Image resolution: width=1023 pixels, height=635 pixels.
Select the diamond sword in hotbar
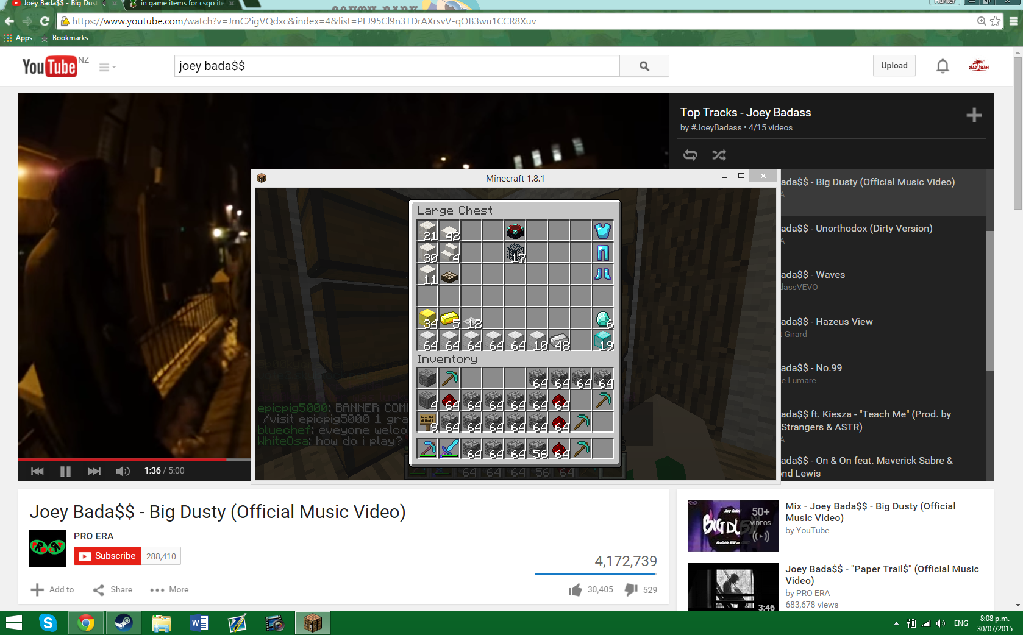[449, 449]
